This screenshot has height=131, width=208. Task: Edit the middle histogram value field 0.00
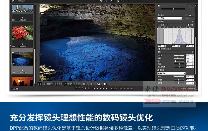click(x=176, y=46)
